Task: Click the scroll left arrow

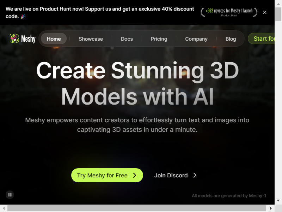Action: tap(4, 208)
